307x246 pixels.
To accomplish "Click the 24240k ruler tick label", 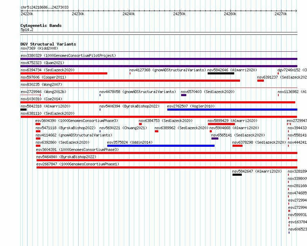I will (x=129, y=14).
